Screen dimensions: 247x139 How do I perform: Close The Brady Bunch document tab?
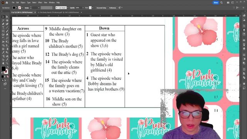tap(81, 12)
